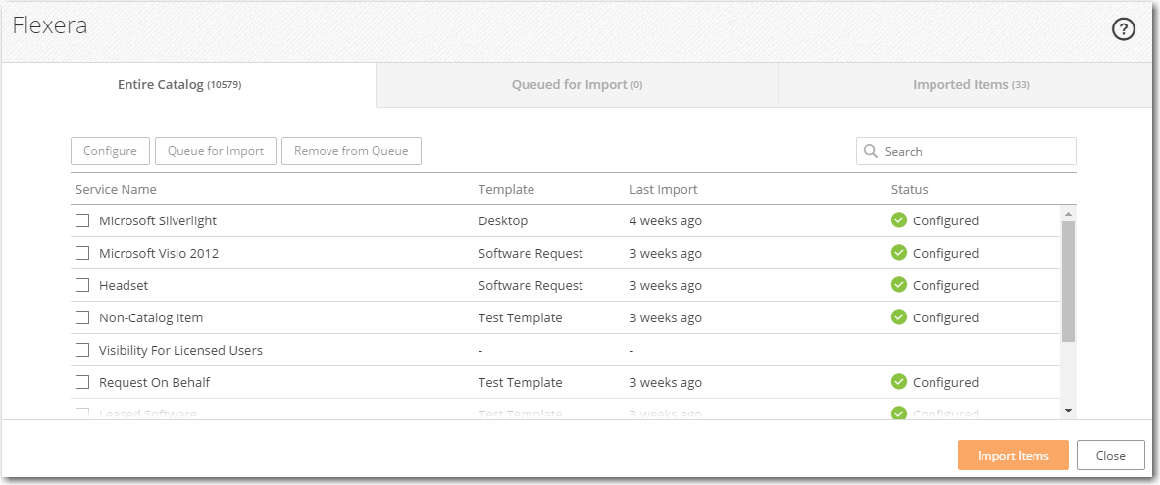The image size is (1160, 485).
Task: Click the Headset row's green status icon
Action: (x=898, y=285)
